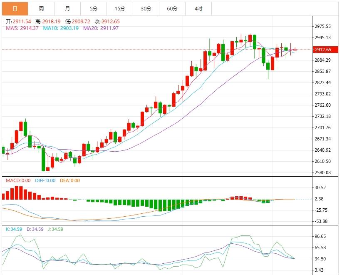This screenshot has height=275, width=342.
Task: Click the DIFF value label
Action: pyautogui.click(x=46, y=180)
